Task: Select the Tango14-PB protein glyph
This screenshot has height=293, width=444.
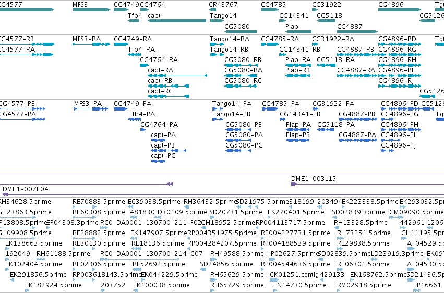Action: 218,119
